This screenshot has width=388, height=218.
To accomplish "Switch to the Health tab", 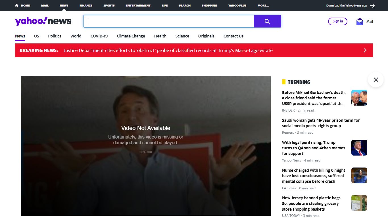I will pyautogui.click(x=160, y=36).
